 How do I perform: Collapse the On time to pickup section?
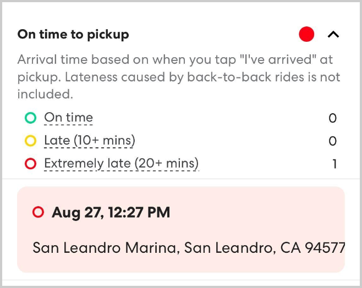pos(333,35)
